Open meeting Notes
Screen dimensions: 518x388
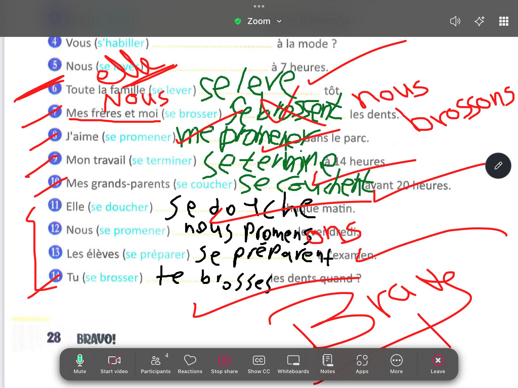click(x=328, y=364)
